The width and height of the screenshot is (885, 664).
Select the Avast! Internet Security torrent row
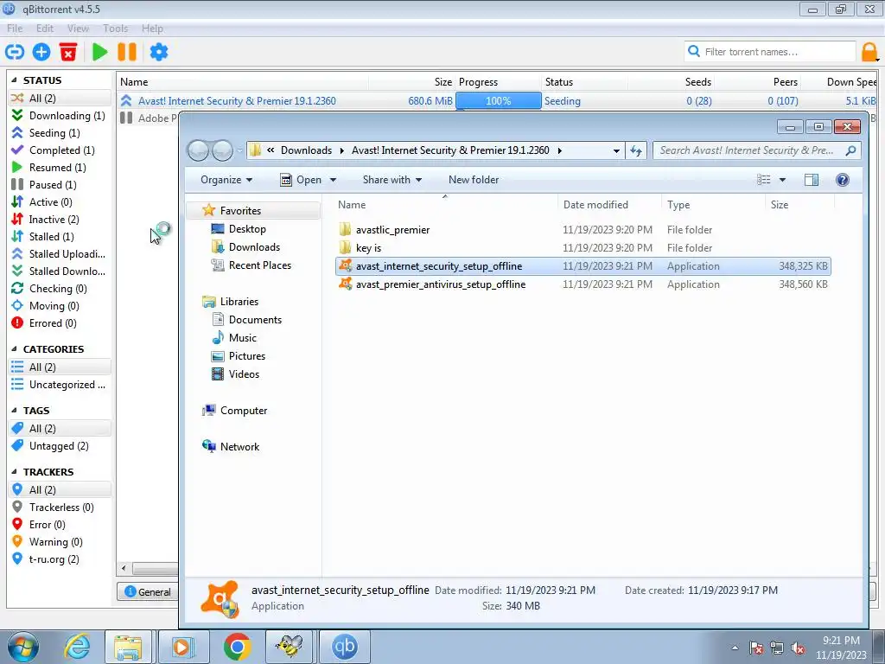click(497, 101)
